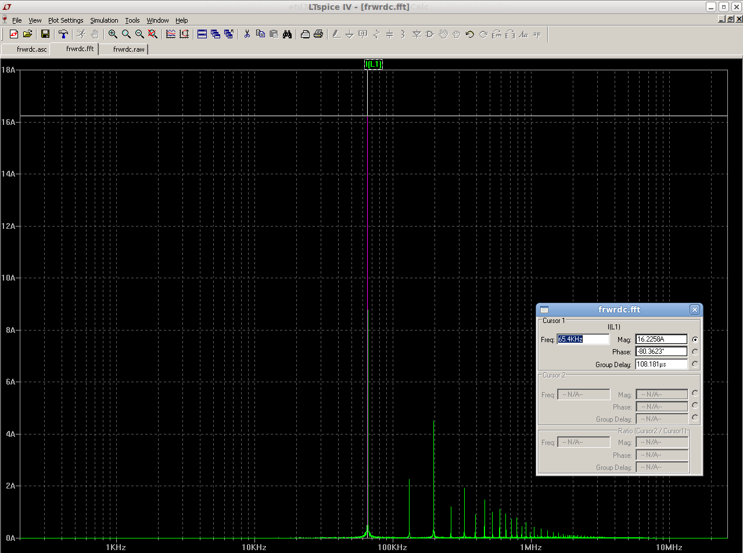
Task: Select the Group Delay radio button for Cursor 1
Action: [x=695, y=364]
